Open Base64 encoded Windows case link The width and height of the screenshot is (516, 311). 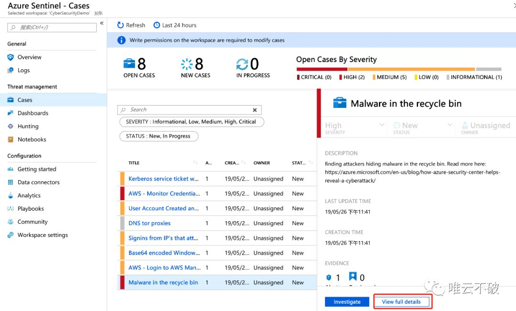coord(164,253)
